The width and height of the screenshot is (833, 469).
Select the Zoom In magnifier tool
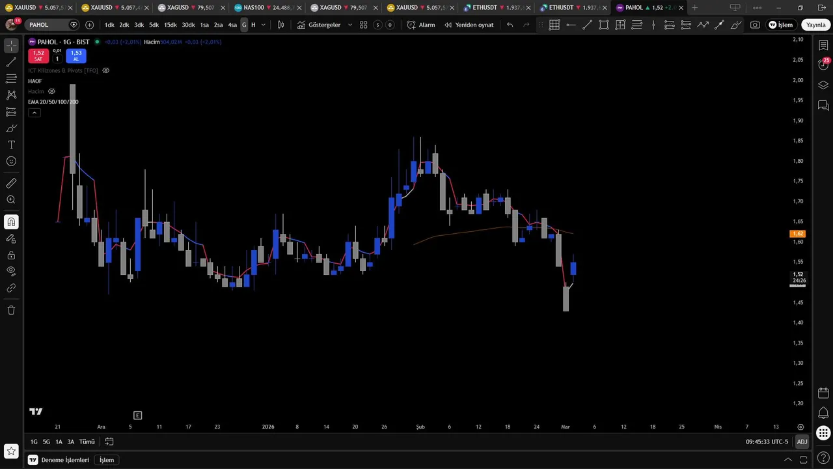coord(11,200)
